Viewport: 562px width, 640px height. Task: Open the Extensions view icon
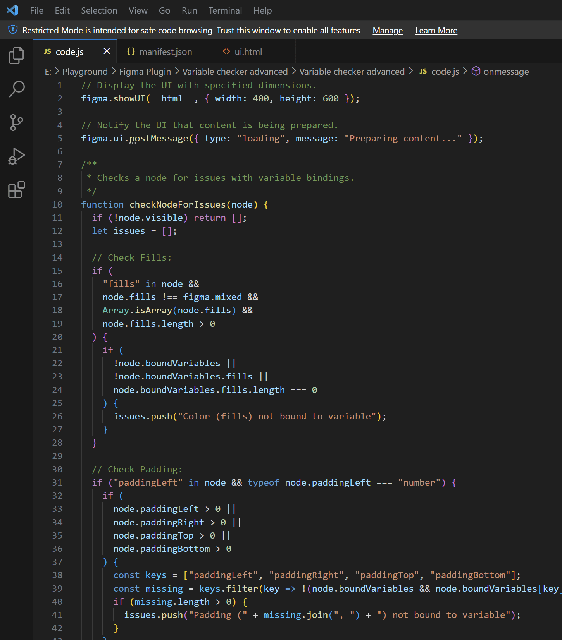(16, 190)
